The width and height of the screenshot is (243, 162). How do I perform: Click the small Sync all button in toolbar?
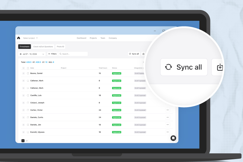(134, 54)
